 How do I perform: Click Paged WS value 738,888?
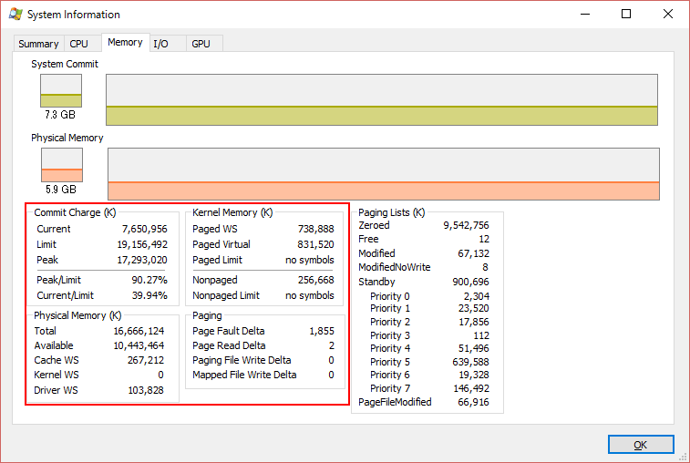tap(316, 229)
